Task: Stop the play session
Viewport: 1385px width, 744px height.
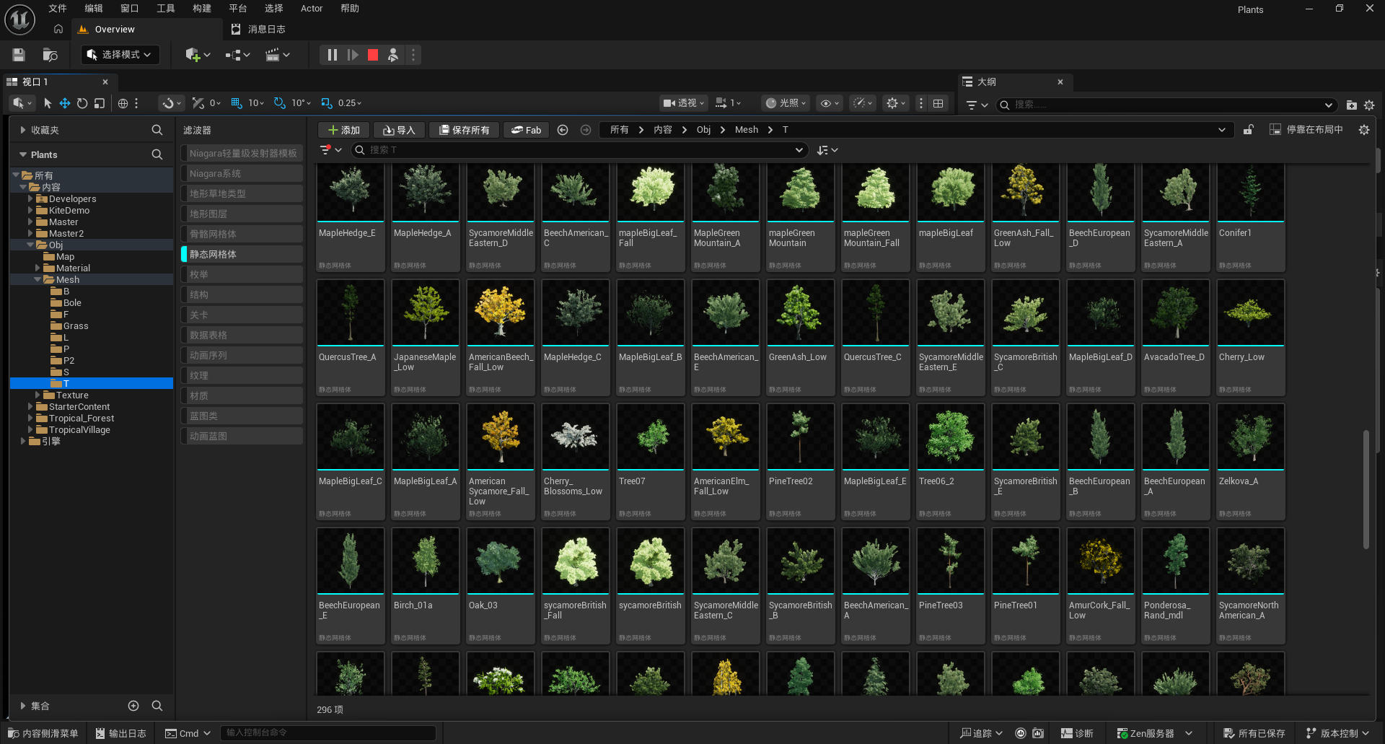Action: [373, 55]
